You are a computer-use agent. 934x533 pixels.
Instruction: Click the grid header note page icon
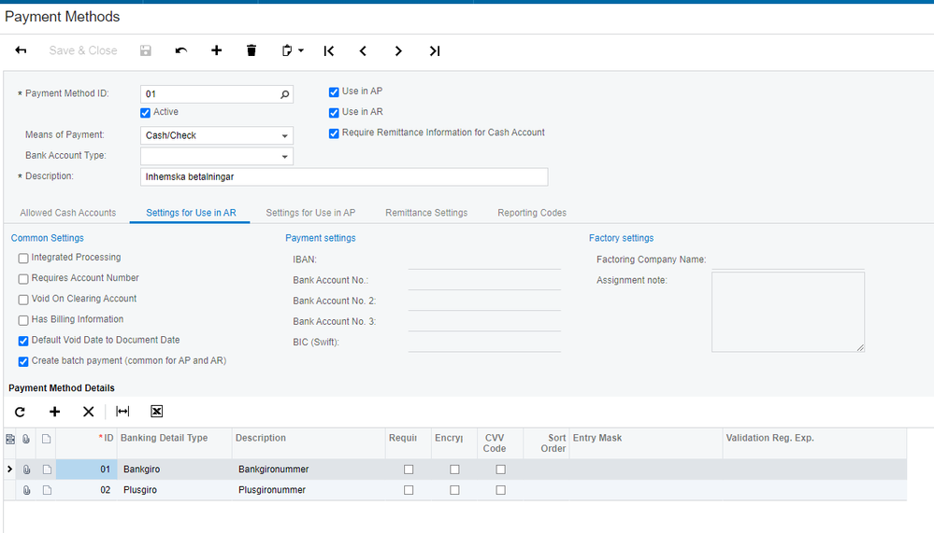click(x=46, y=439)
